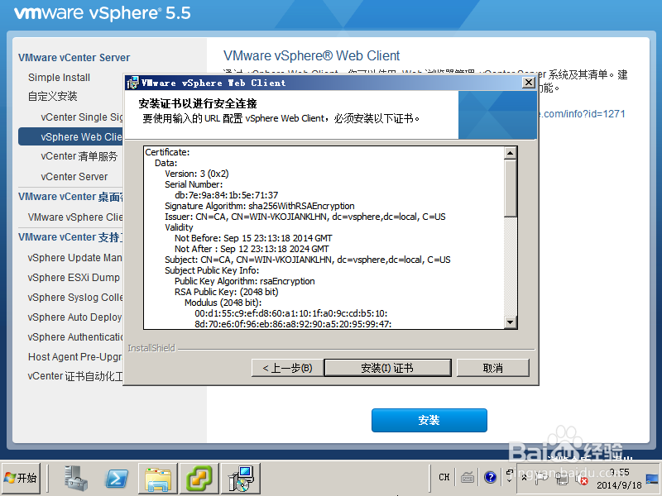
Task: Open the PowerShell icon on the taskbar
Action: (116, 478)
